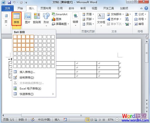The image size is (150, 123).
Task: Toggle the ruler button above the scrollbar
Action: click(146, 38)
